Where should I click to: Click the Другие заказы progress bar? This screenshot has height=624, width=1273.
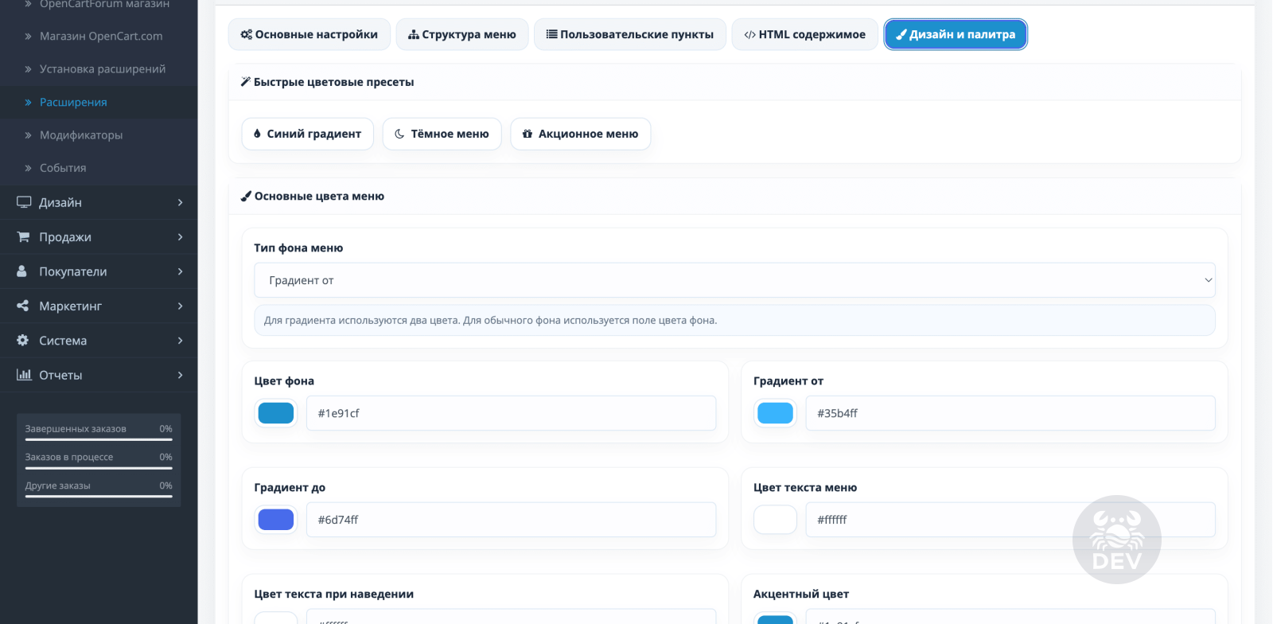(99, 497)
